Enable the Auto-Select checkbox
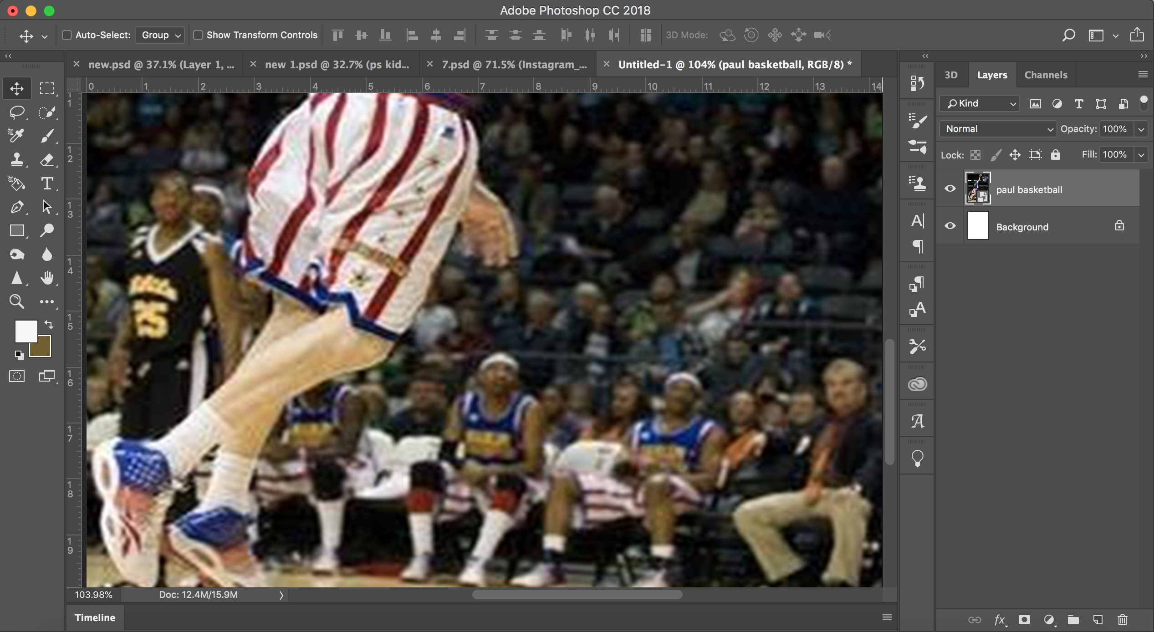The image size is (1154, 632). [x=66, y=35]
